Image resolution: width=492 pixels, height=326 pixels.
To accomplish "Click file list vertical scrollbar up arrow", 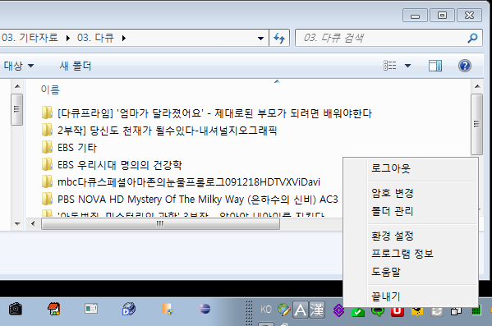I will click(x=477, y=86).
